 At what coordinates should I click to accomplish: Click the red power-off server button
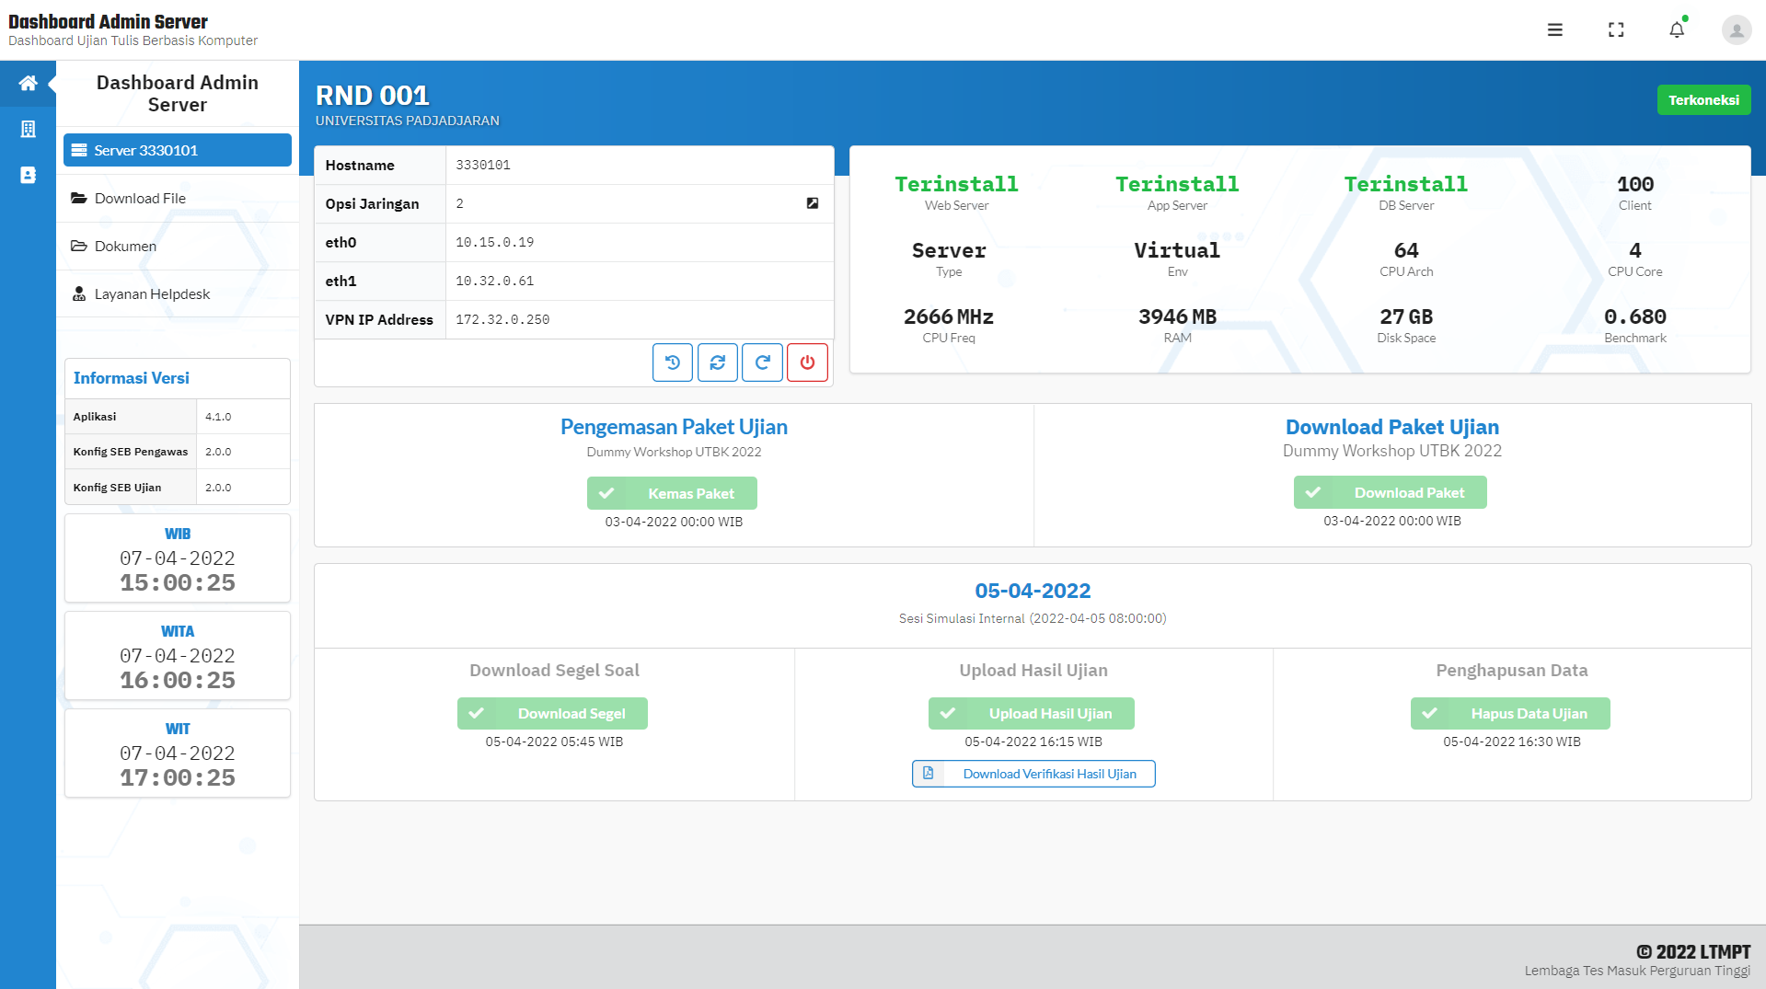807,362
